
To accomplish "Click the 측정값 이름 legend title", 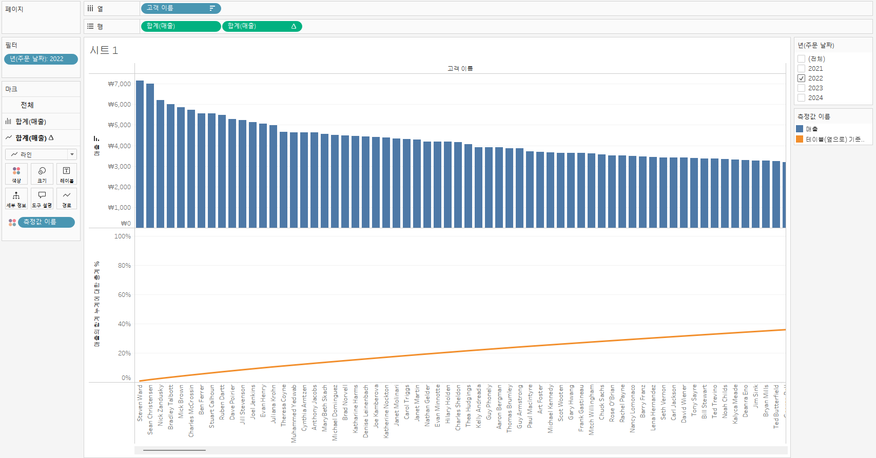I will point(814,117).
